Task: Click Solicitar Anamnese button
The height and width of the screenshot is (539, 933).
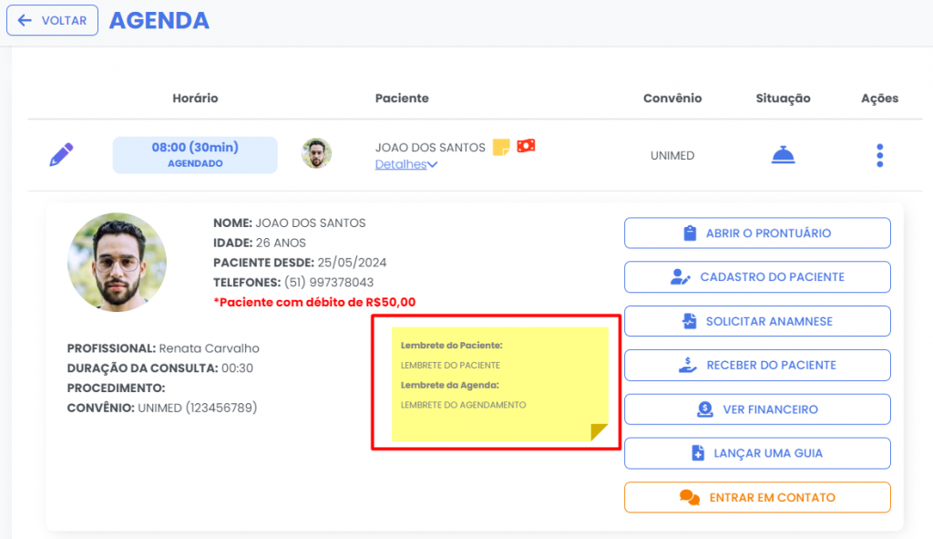Action: [756, 321]
